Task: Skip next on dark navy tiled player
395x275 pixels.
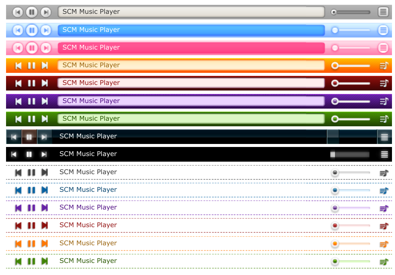Action: pos(44,137)
